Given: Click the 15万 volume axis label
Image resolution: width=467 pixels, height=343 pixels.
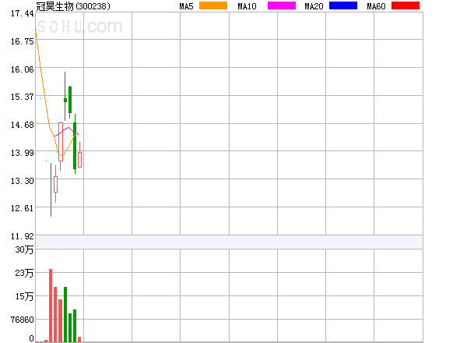Looking at the screenshot, I should click(24, 296).
